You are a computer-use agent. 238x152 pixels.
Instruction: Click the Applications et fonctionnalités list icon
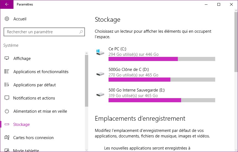pyautogui.click(x=7, y=72)
